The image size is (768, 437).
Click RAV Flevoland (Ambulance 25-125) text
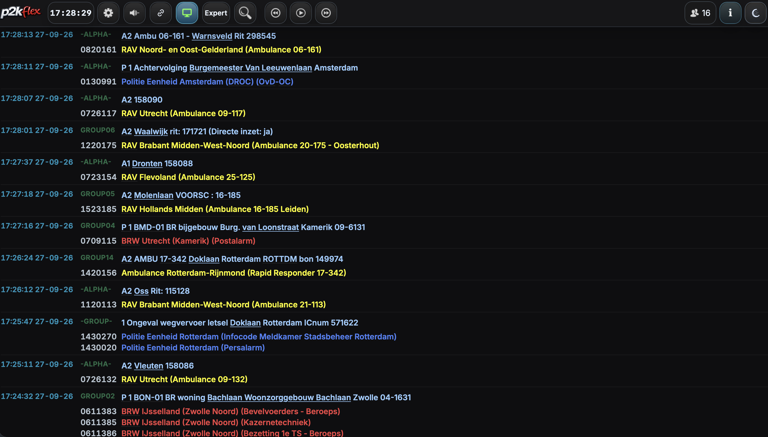pos(188,177)
